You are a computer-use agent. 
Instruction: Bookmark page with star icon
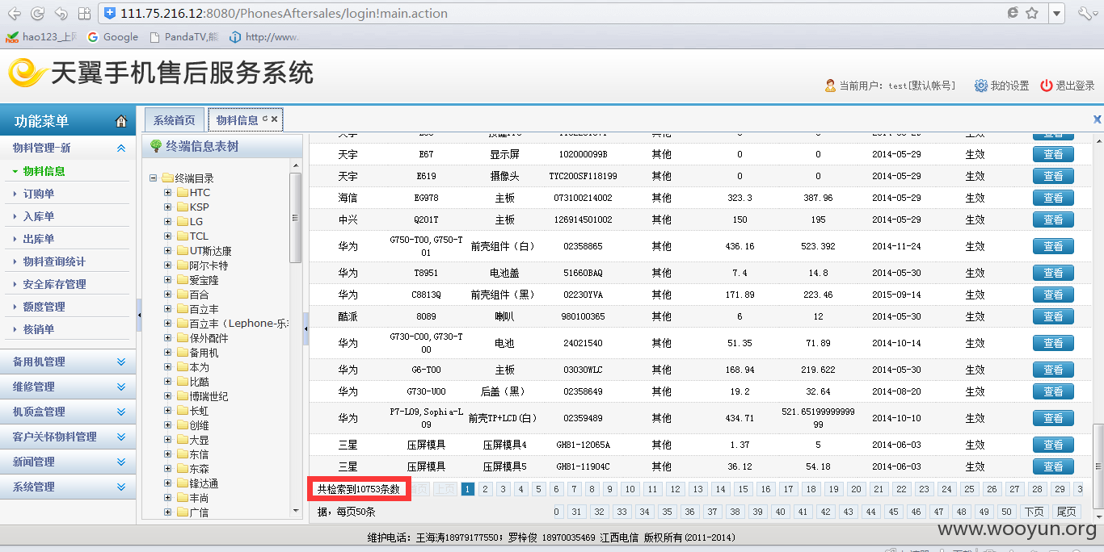1032,14
